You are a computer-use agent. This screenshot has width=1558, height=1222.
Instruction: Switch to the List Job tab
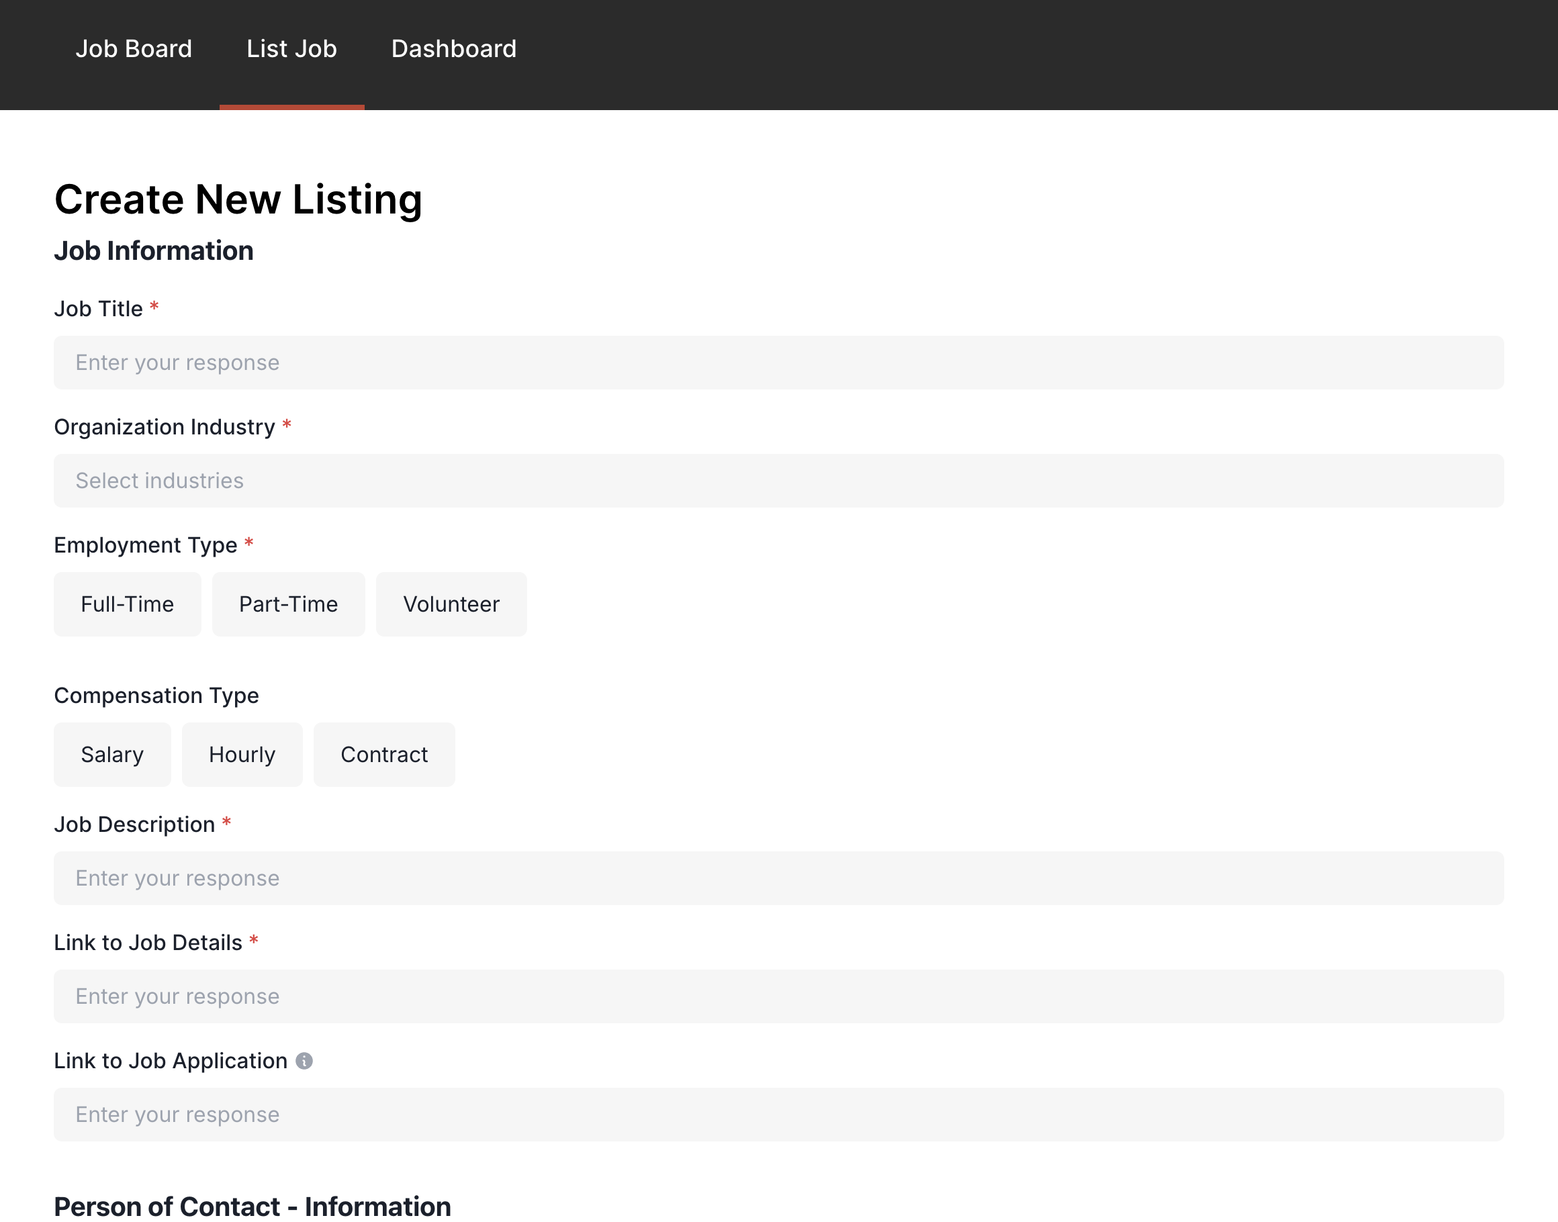292,48
